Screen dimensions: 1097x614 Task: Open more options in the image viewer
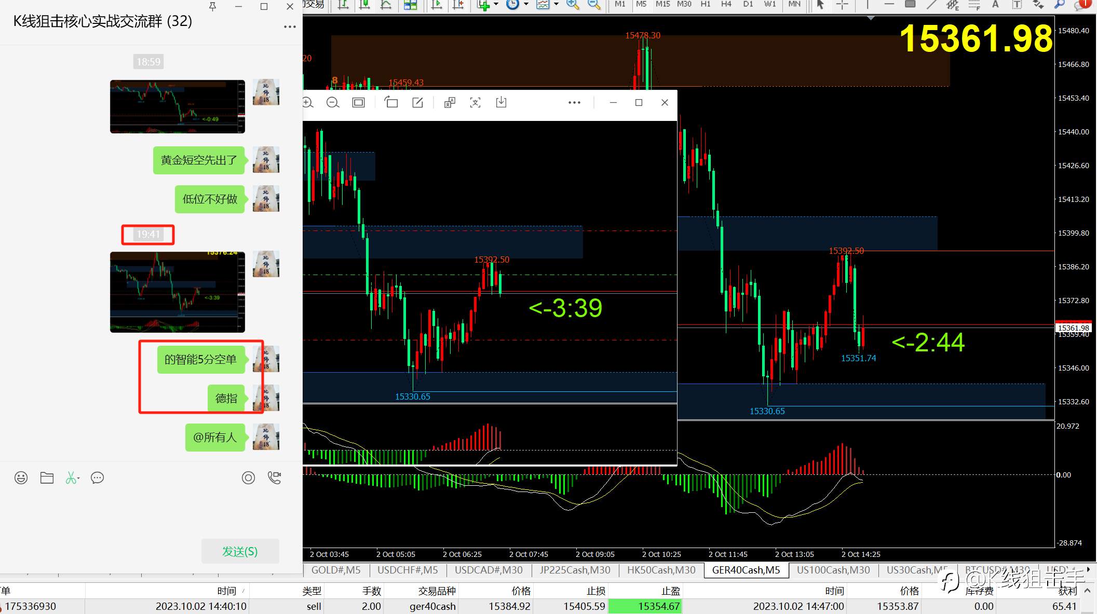(x=574, y=102)
